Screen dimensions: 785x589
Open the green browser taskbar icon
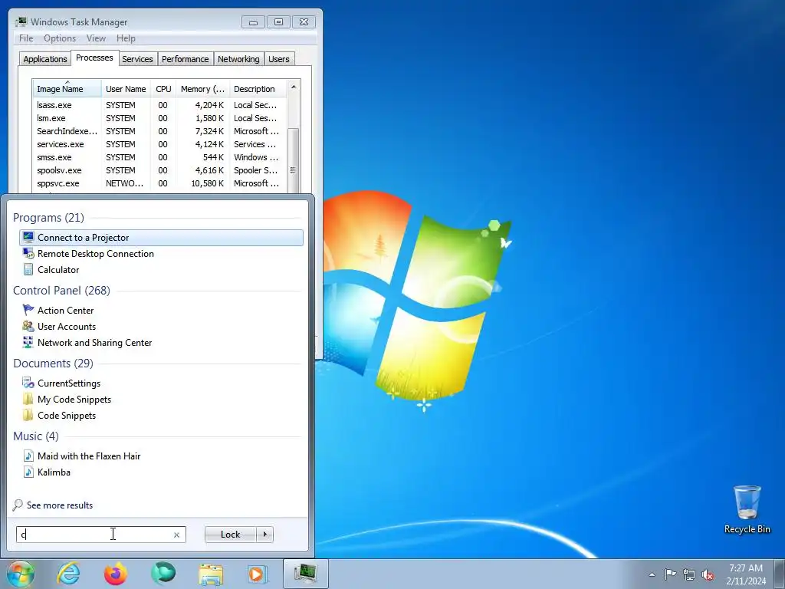tap(163, 574)
